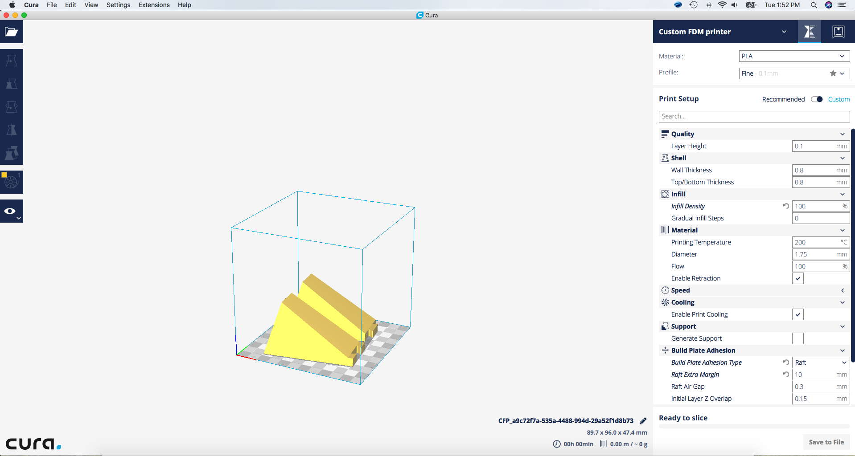The image size is (855, 456).
Task: Open Wi-Fi status in menu bar
Action: pos(722,5)
